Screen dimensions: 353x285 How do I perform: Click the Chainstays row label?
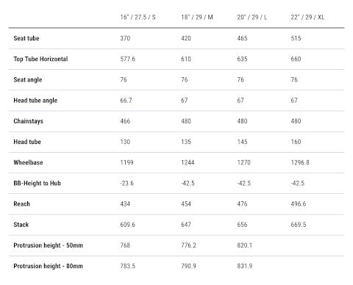tap(28, 121)
